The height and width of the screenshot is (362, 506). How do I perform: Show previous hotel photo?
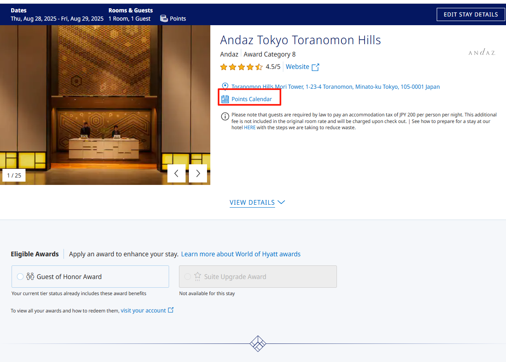pos(177,173)
